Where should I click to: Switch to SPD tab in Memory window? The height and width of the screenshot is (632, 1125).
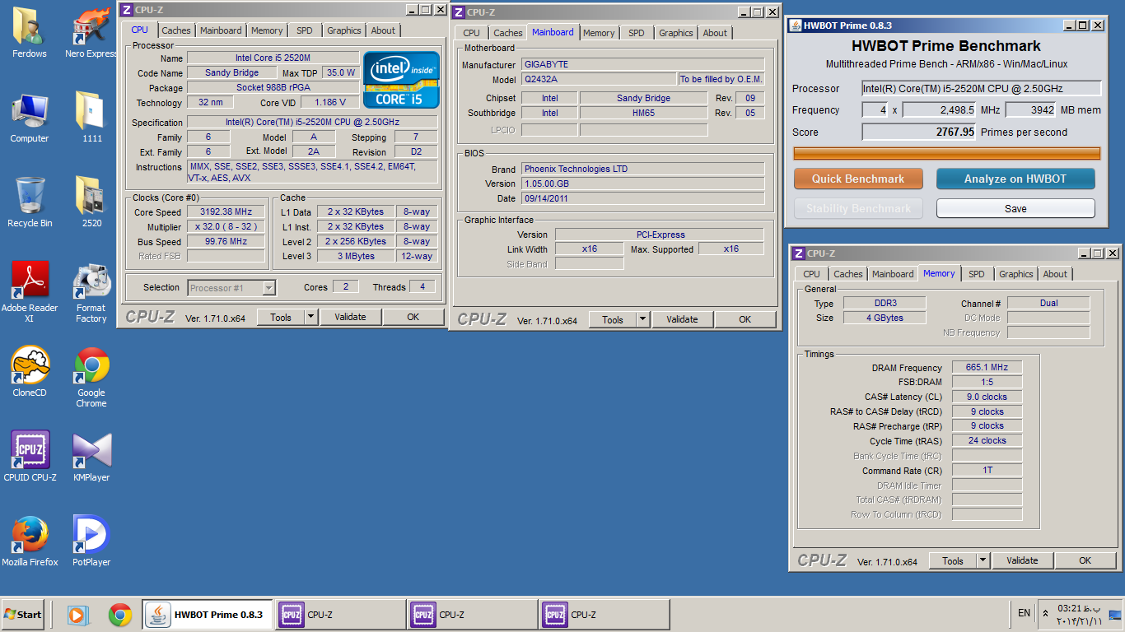pos(977,274)
